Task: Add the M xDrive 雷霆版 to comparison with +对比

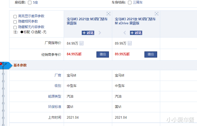Action: click(136, 33)
